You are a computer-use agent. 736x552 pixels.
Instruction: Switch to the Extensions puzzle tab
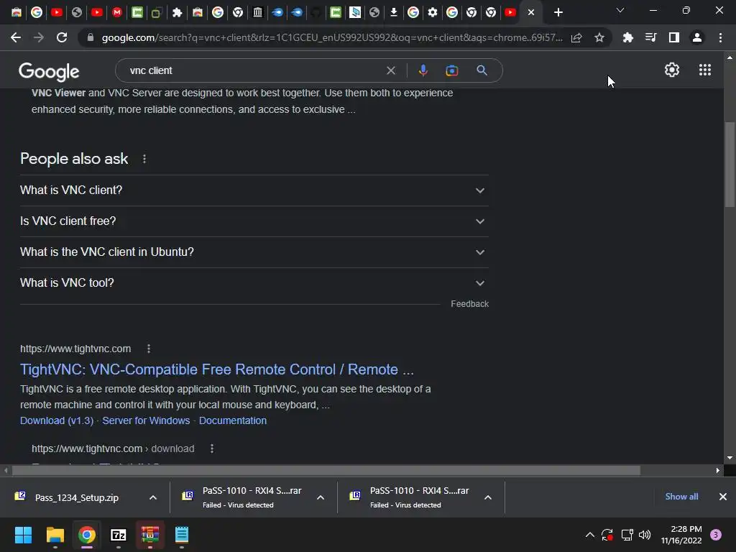click(177, 12)
